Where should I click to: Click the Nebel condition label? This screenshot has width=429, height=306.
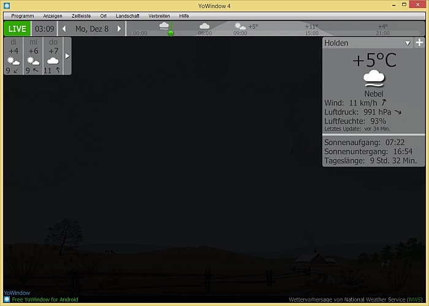pos(374,94)
